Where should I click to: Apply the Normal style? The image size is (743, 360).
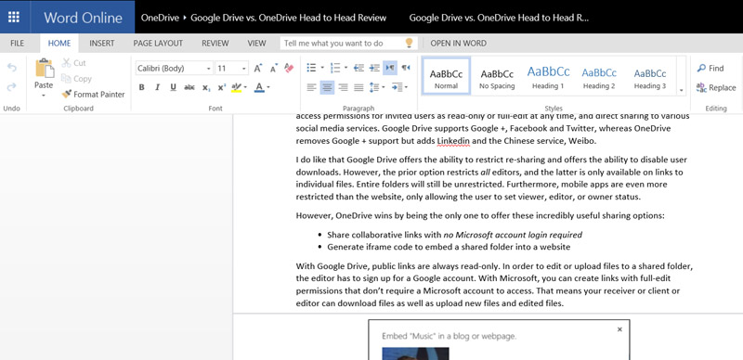coord(446,76)
